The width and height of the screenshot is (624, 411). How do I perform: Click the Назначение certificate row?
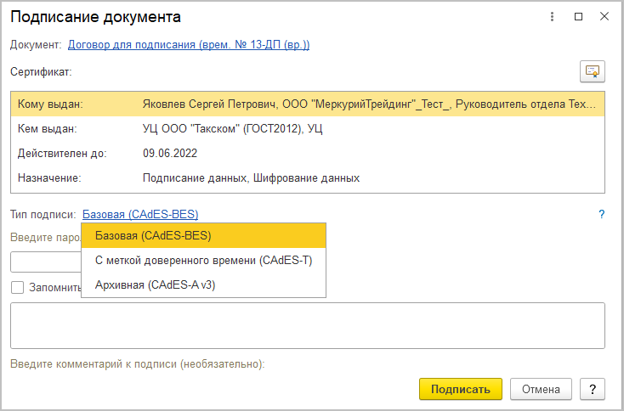pos(307,178)
